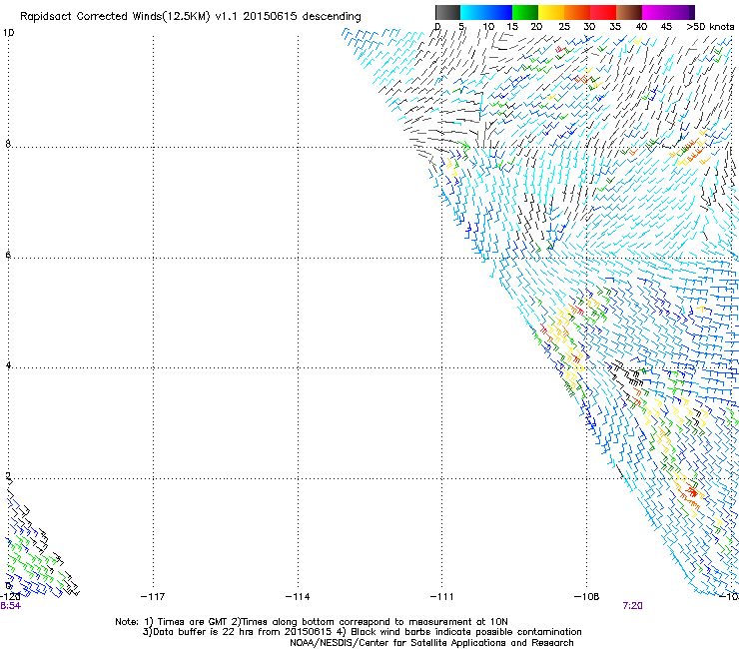Click the dark purple 45-50 knots legend segment
Image resolution: width=739 pixels, height=649 pixels.
(x=681, y=12)
